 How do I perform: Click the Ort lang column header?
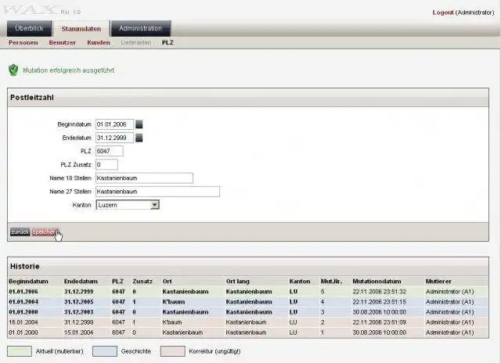point(237,282)
